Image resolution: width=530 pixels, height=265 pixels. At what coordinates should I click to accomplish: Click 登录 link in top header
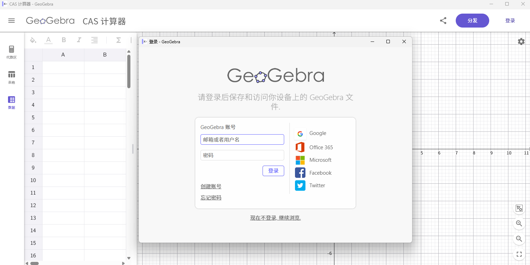click(510, 21)
